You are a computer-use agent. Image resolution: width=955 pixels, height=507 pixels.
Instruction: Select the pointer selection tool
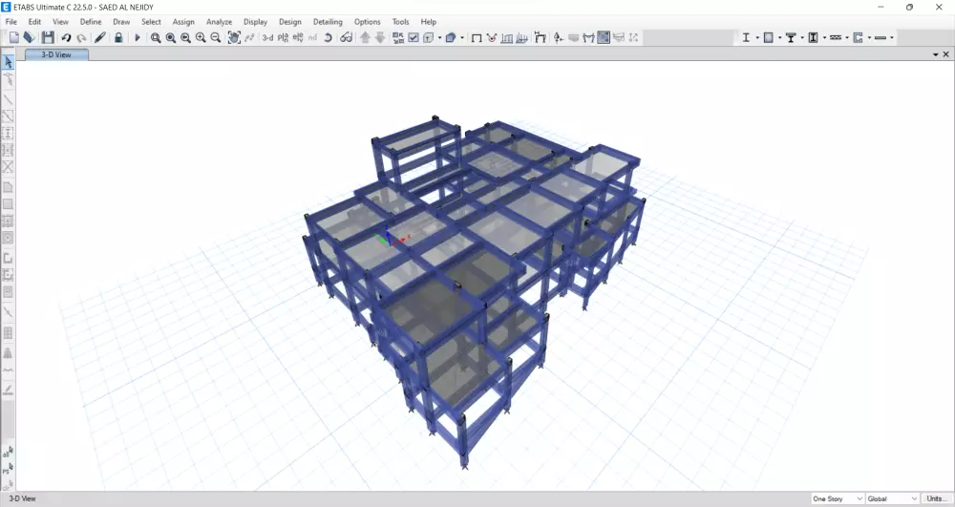[x=8, y=61]
